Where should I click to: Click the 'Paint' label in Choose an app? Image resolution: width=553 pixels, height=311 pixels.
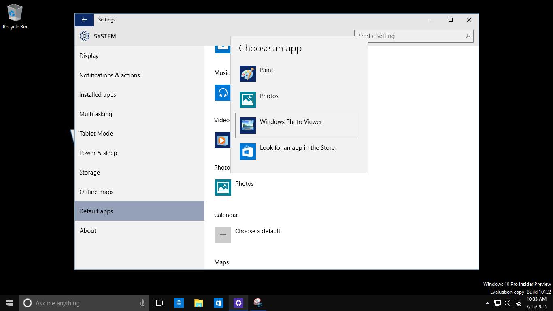pyautogui.click(x=266, y=70)
